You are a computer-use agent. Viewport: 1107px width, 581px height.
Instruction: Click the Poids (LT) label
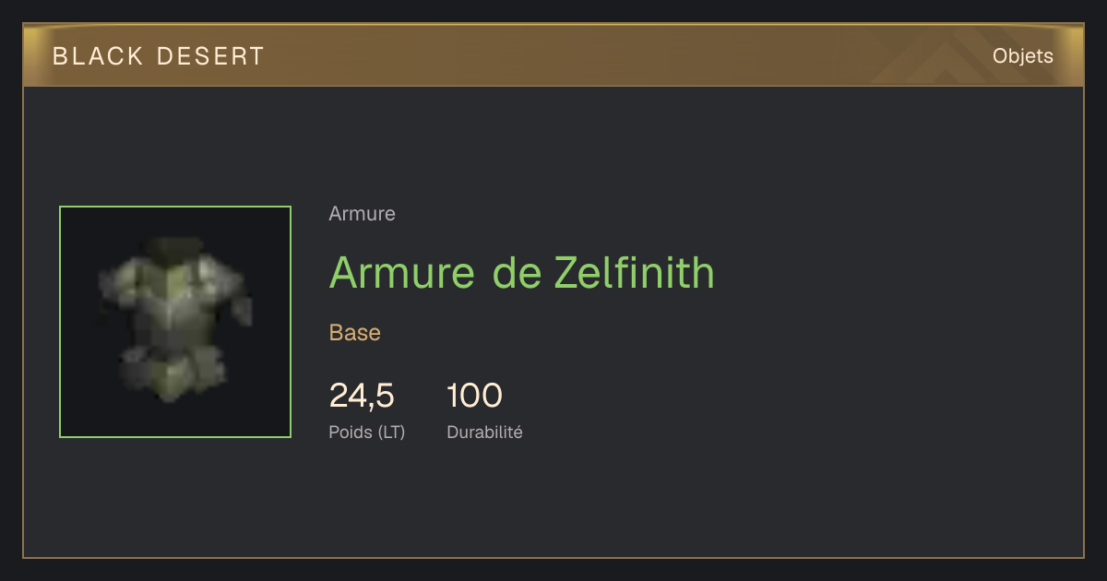367,432
